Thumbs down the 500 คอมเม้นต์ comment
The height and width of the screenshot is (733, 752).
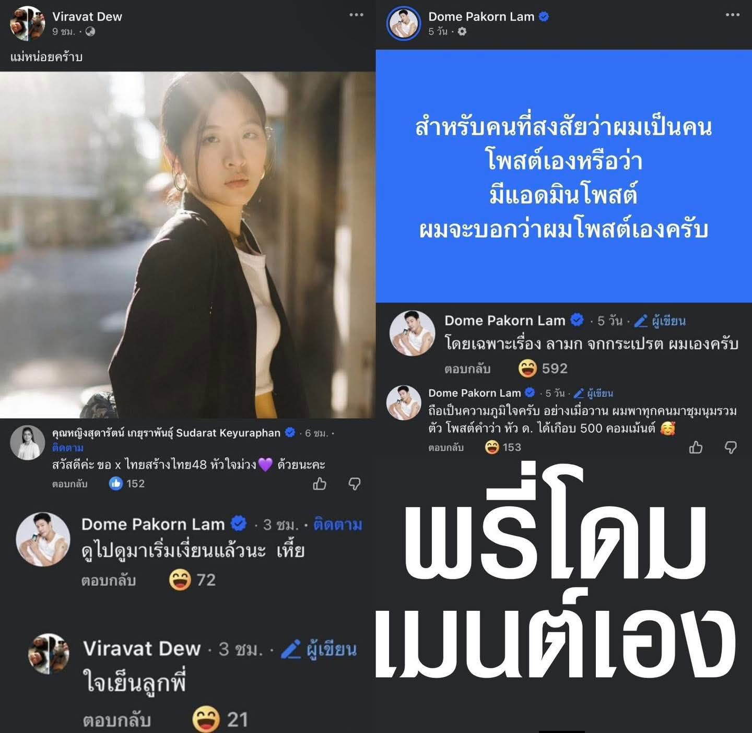pyautogui.click(x=731, y=447)
